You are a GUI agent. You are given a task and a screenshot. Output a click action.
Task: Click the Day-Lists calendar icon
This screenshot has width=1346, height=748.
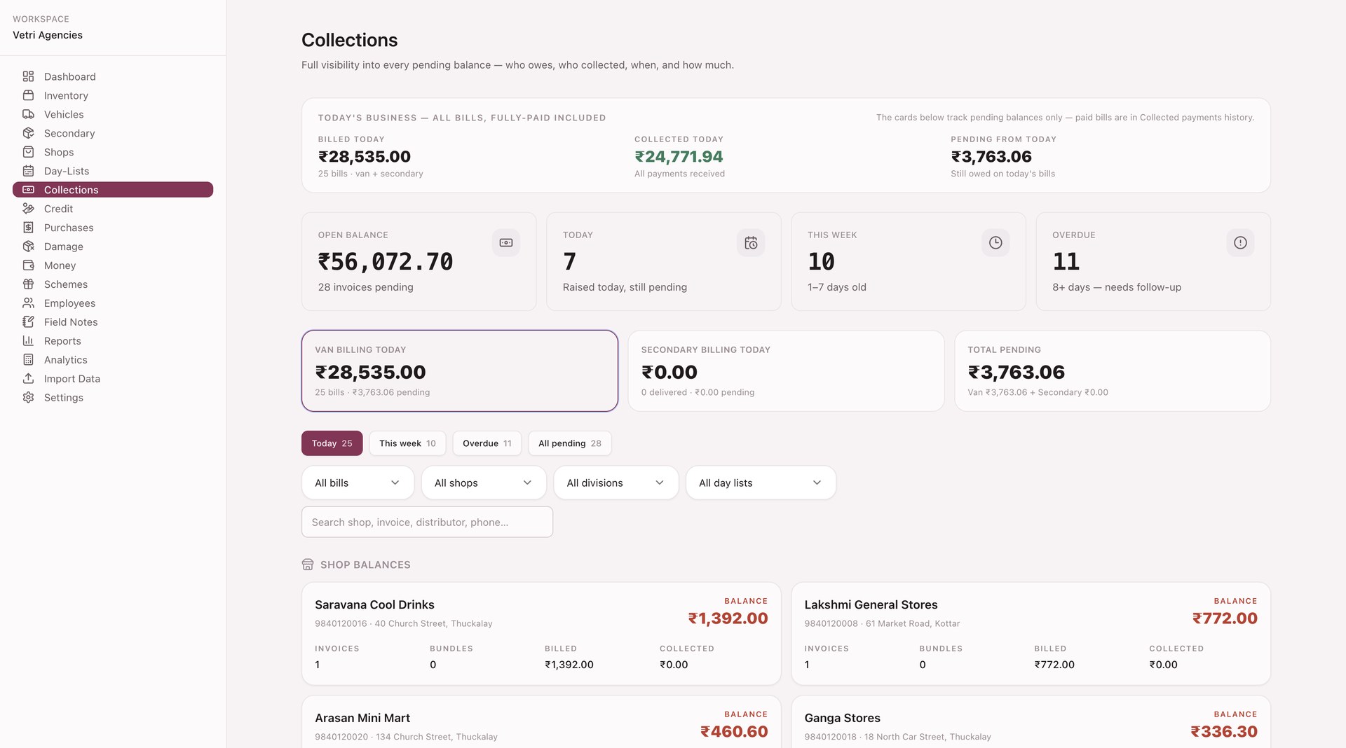pos(28,171)
